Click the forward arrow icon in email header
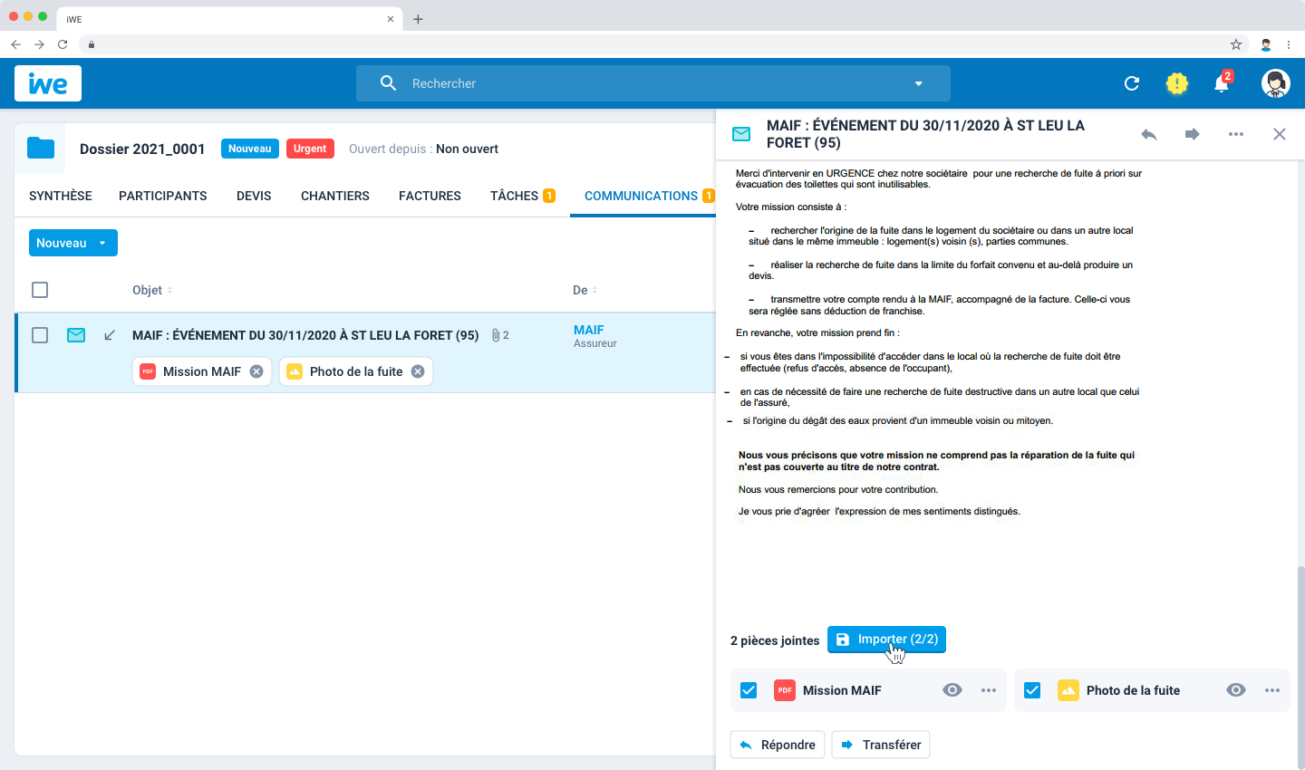 tap(1193, 134)
